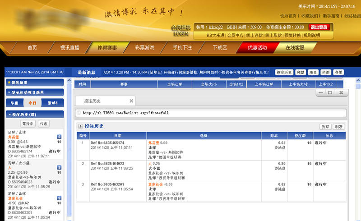
Task: Open 我的最爱 favorites star panel
Action: 35,83
